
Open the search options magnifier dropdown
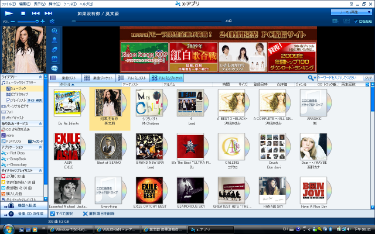click(x=312, y=78)
